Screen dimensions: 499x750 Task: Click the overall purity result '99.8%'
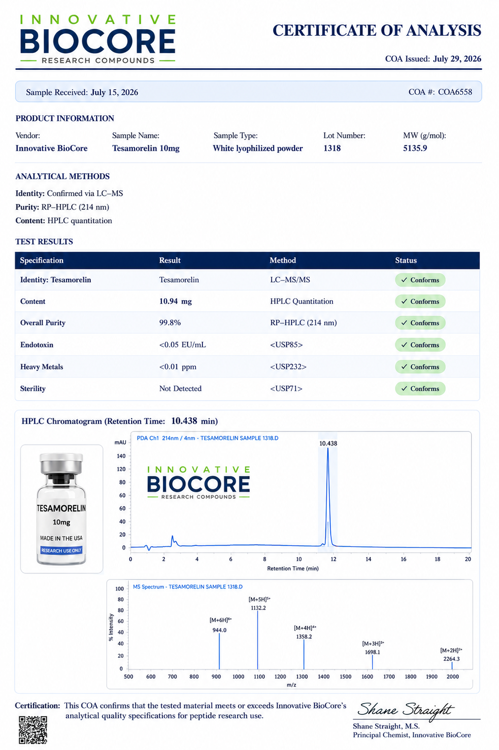[x=170, y=323]
